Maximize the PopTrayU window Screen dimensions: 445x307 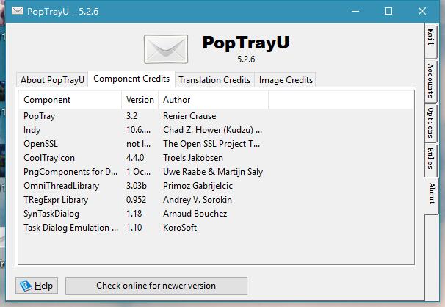(388, 11)
